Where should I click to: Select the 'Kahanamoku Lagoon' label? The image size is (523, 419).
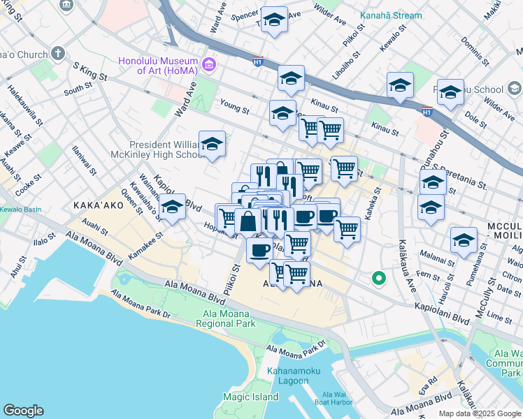point(294,376)
